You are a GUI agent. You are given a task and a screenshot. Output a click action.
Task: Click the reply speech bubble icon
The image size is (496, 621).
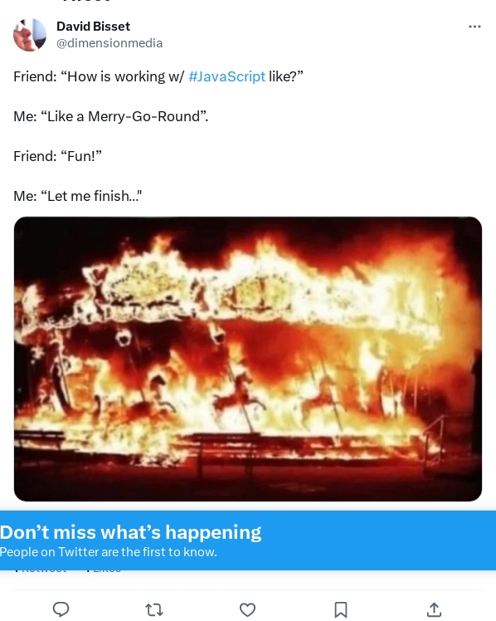[x=61, y=609]
